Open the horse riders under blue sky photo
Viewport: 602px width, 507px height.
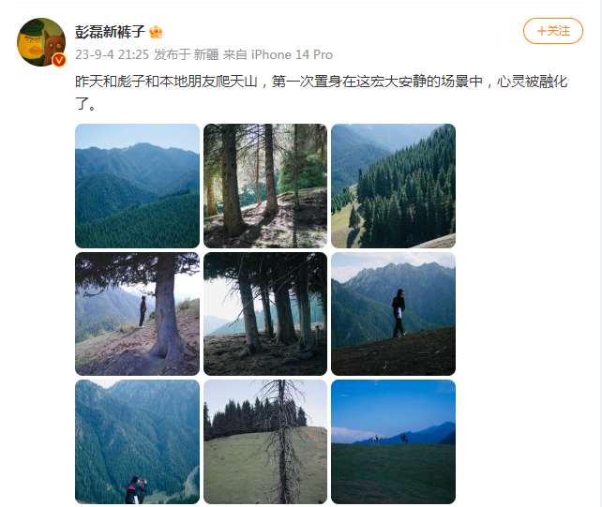pos(393,441)
